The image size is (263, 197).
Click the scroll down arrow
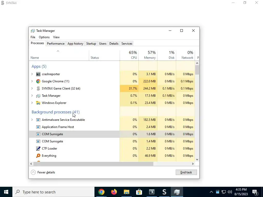click(x=197, y=160)
